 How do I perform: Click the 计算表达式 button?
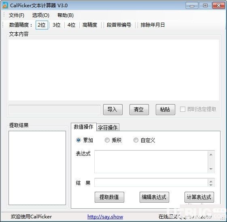199,197
